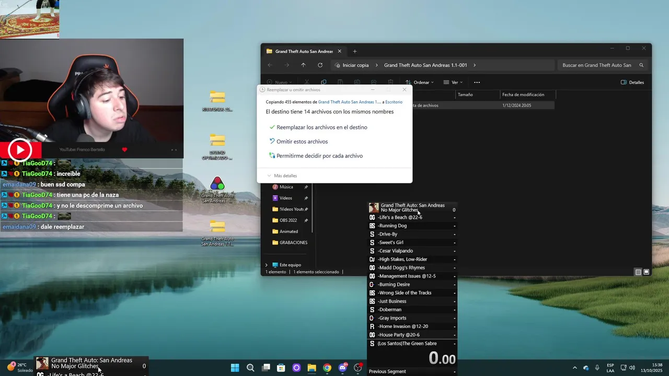Sort by Fecha de modificación column header

pyautogui.click(x=528, y=95)
